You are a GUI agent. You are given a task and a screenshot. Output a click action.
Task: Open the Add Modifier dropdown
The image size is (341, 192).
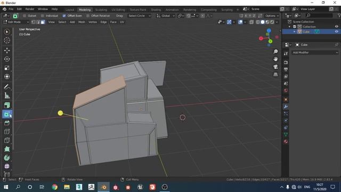(315, 52)
